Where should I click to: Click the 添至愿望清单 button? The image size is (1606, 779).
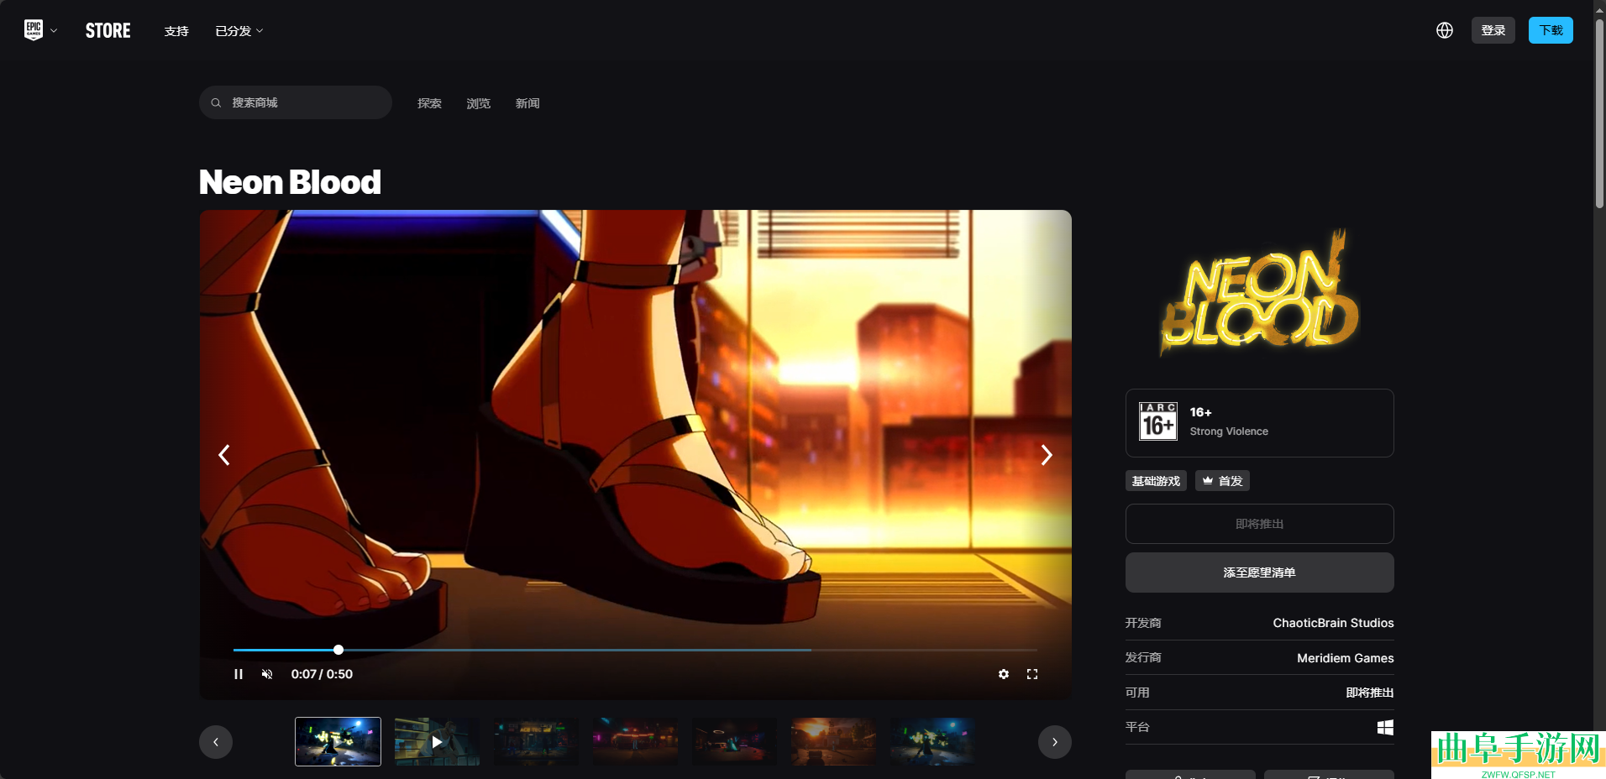tap(1259, 572)
